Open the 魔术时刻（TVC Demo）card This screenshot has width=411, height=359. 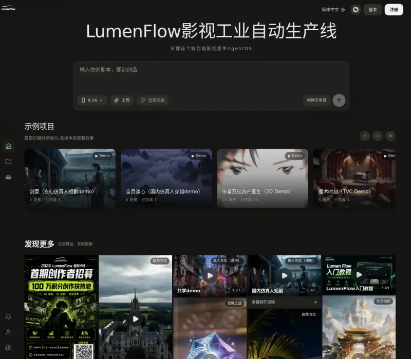click(x=354, y=178)
